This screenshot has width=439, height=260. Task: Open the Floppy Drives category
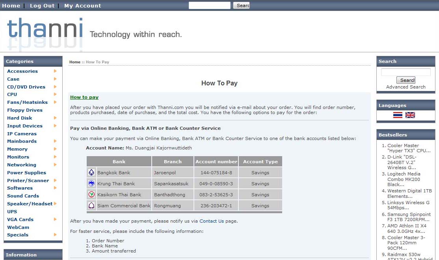[x=25, y=110]
